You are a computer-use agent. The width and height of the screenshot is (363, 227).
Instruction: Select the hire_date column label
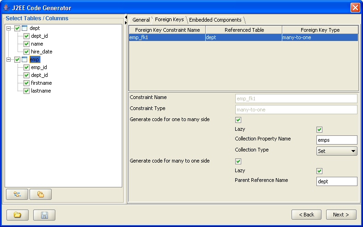[x=42, y=52]
